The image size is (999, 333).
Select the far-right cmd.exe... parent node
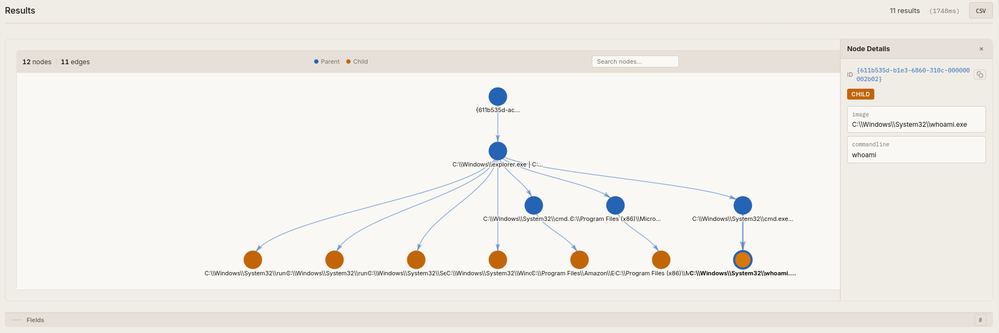[743, 205]
